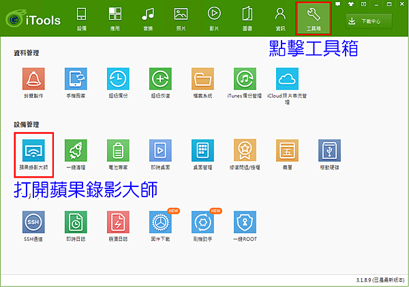Open the feedback speech-bubble icon in title bar
409x287 pixels.
point(338,4)
